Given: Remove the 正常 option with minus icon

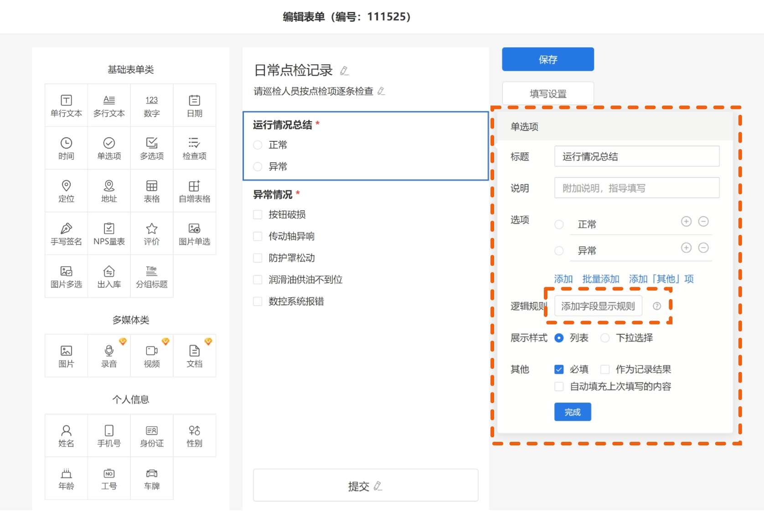Looking at the screenshot, I should (x=703, y=222).
